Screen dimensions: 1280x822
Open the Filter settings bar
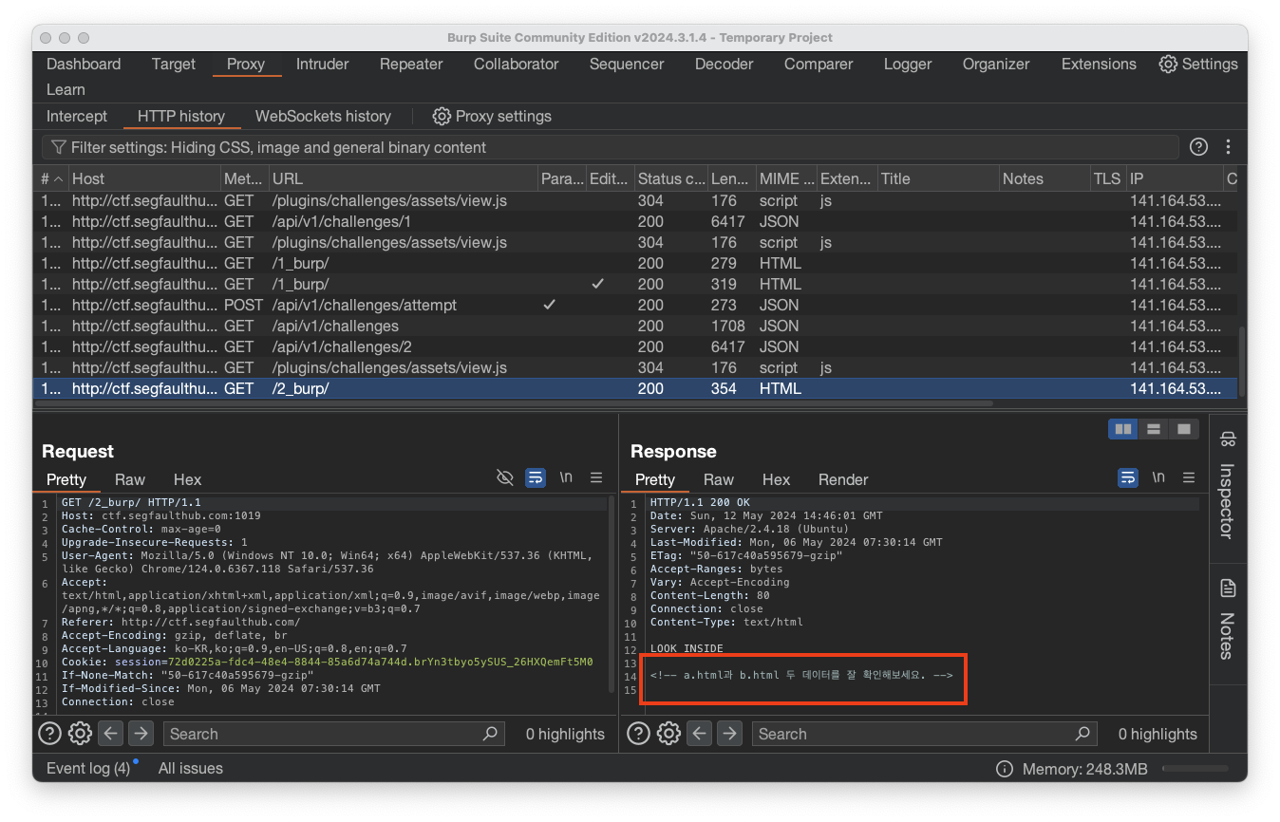click(611, 148)
